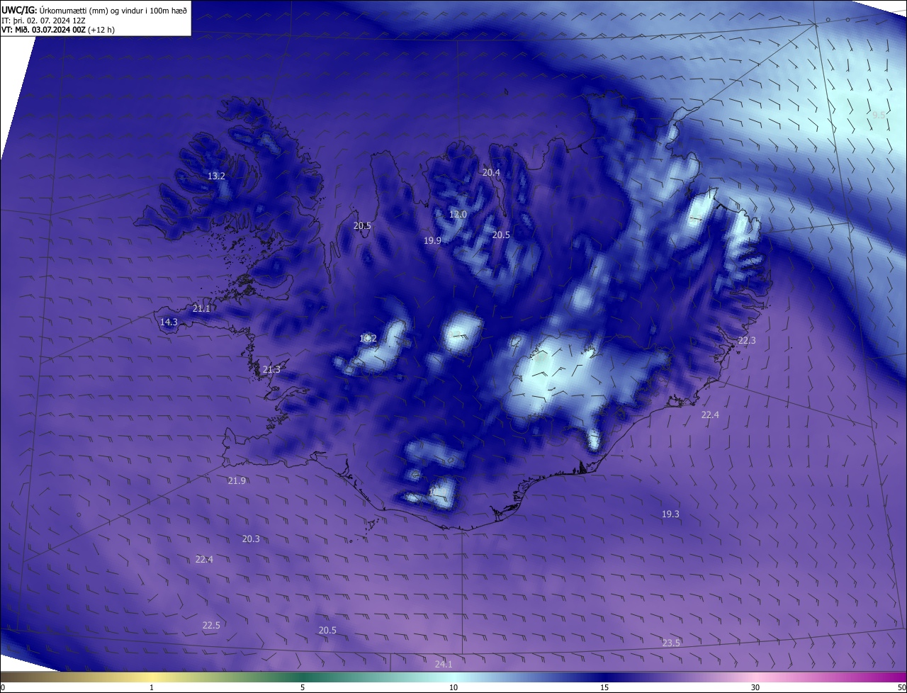The image size is (907, 693).
Task: Click the '15' tick on the color scale
Action: [x=604, y=687]
